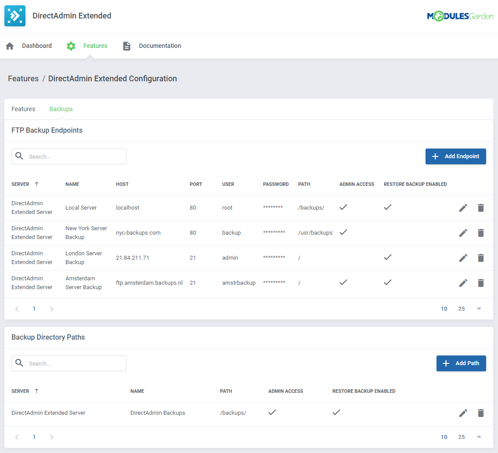Click the gear icon next to Features
The height and width of the screenshot is (453, 498).
coord(71,46)
